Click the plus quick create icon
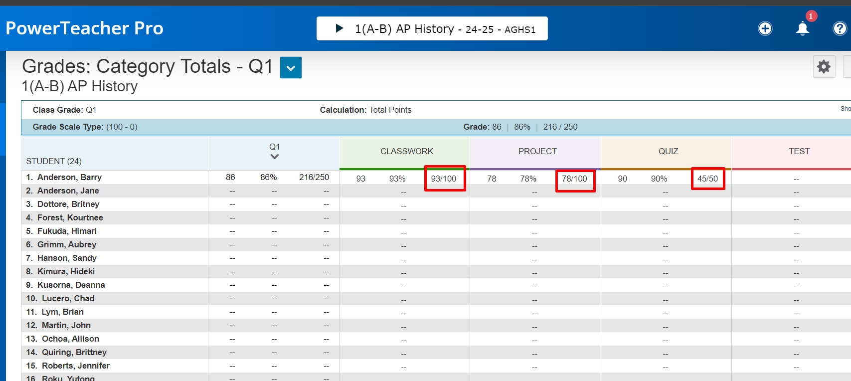This screenshot has height=381, width=851. click(765, 29)
